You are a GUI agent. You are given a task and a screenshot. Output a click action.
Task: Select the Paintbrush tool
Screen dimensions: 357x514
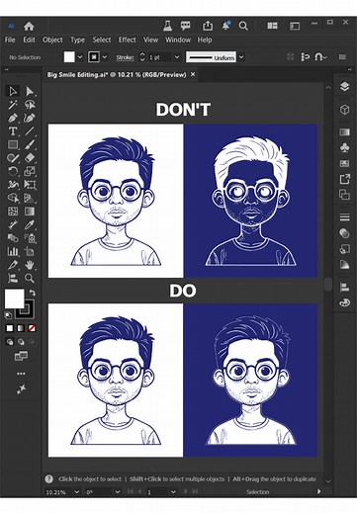pos(30,144)
